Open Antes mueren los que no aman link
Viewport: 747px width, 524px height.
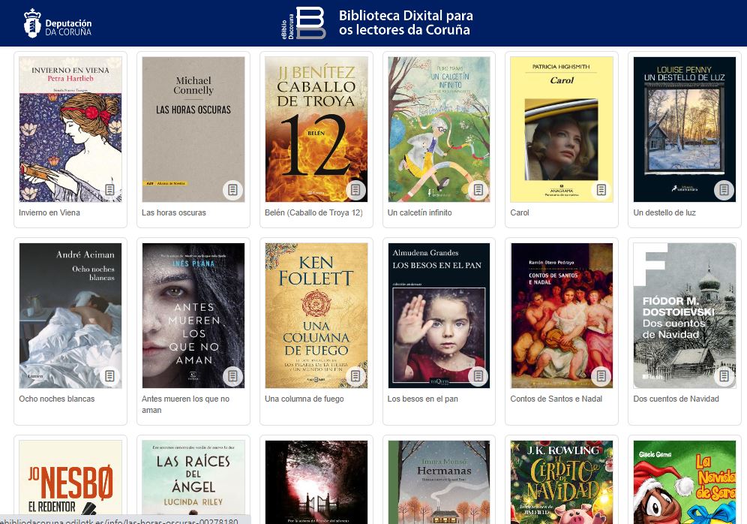coord(185,405)
